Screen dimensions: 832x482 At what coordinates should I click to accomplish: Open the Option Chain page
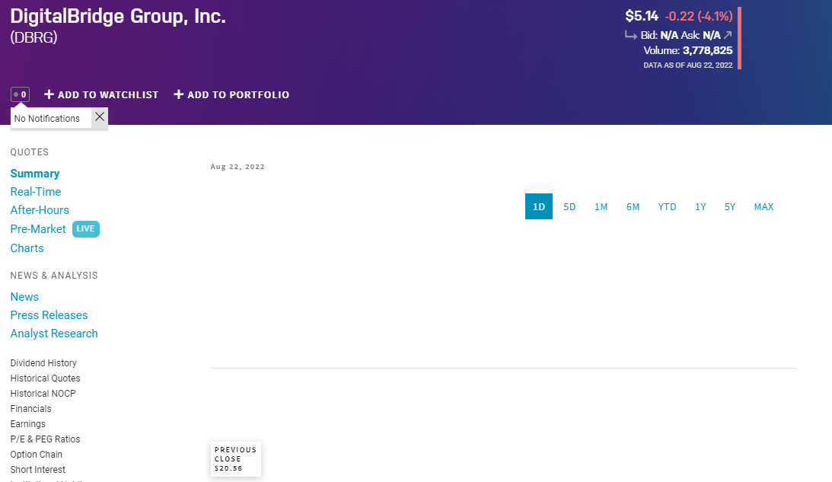click(x=37, y=455)
